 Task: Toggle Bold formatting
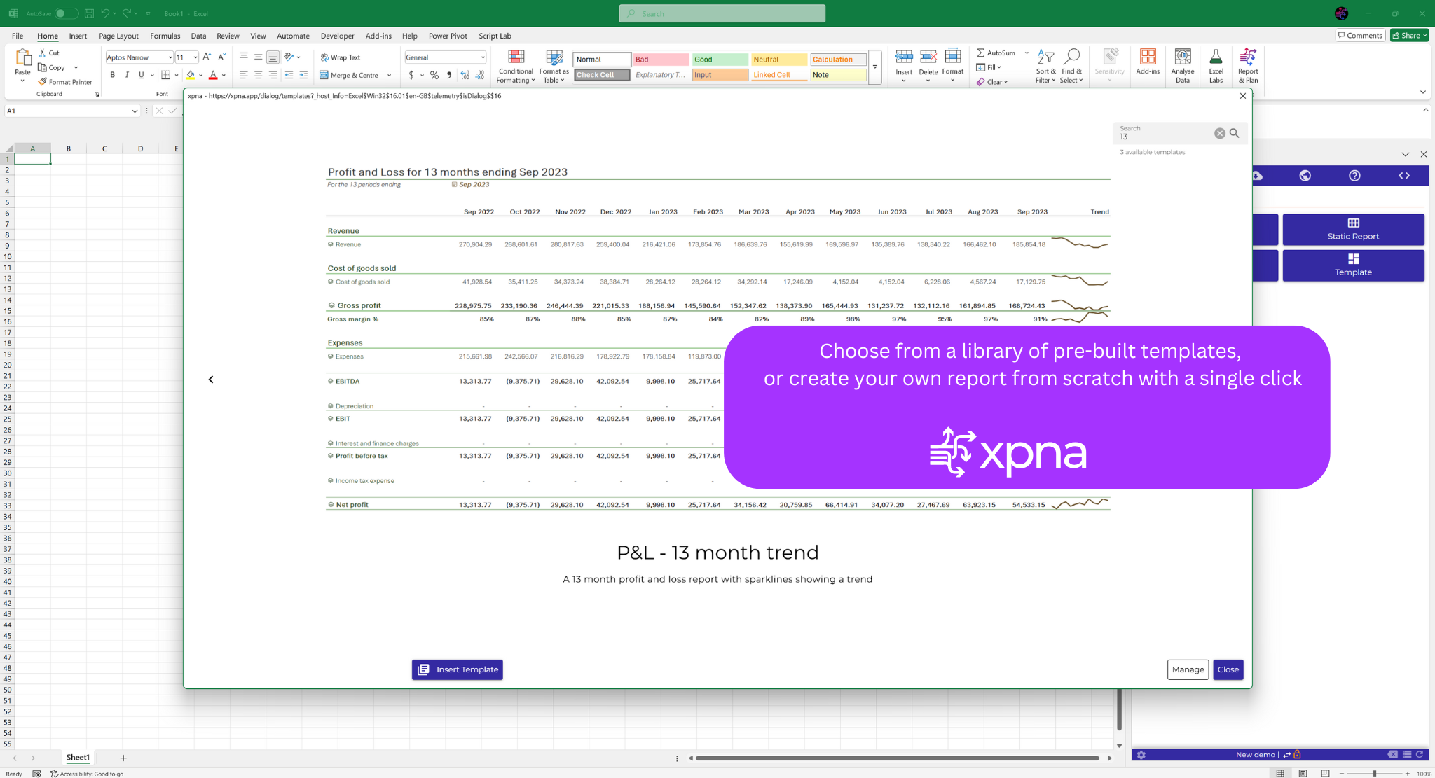point(112,75)
